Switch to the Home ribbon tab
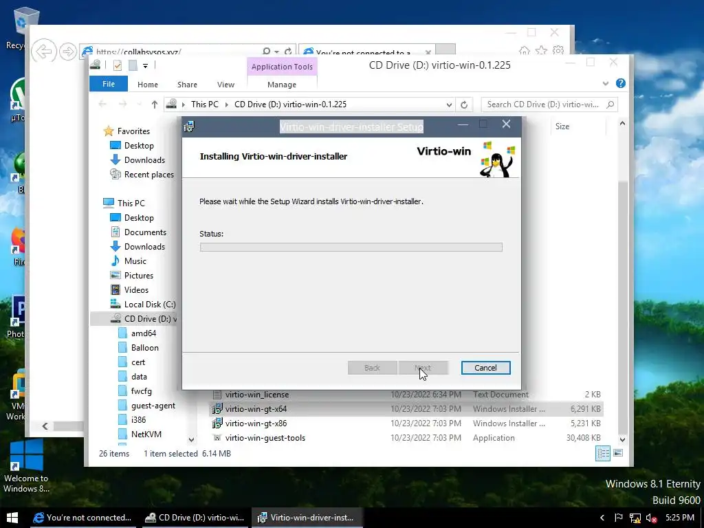Viewport: 704px width, 528px height. click(x=148, y=85)
